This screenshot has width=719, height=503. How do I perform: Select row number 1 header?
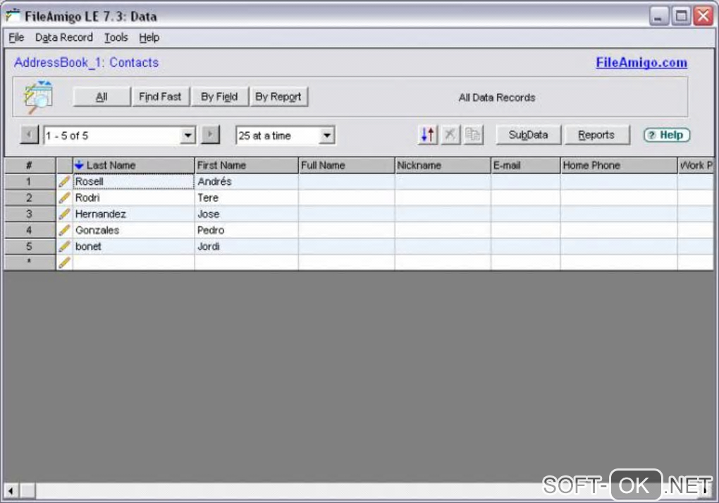click(x=30, y=182)
